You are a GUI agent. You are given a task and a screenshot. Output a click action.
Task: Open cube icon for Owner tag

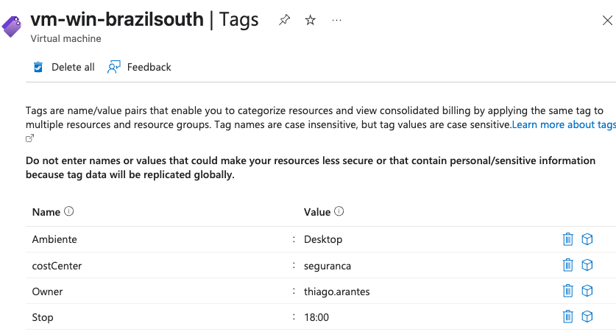tap(587, 291)
